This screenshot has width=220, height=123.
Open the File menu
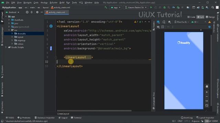click(8, 3)
